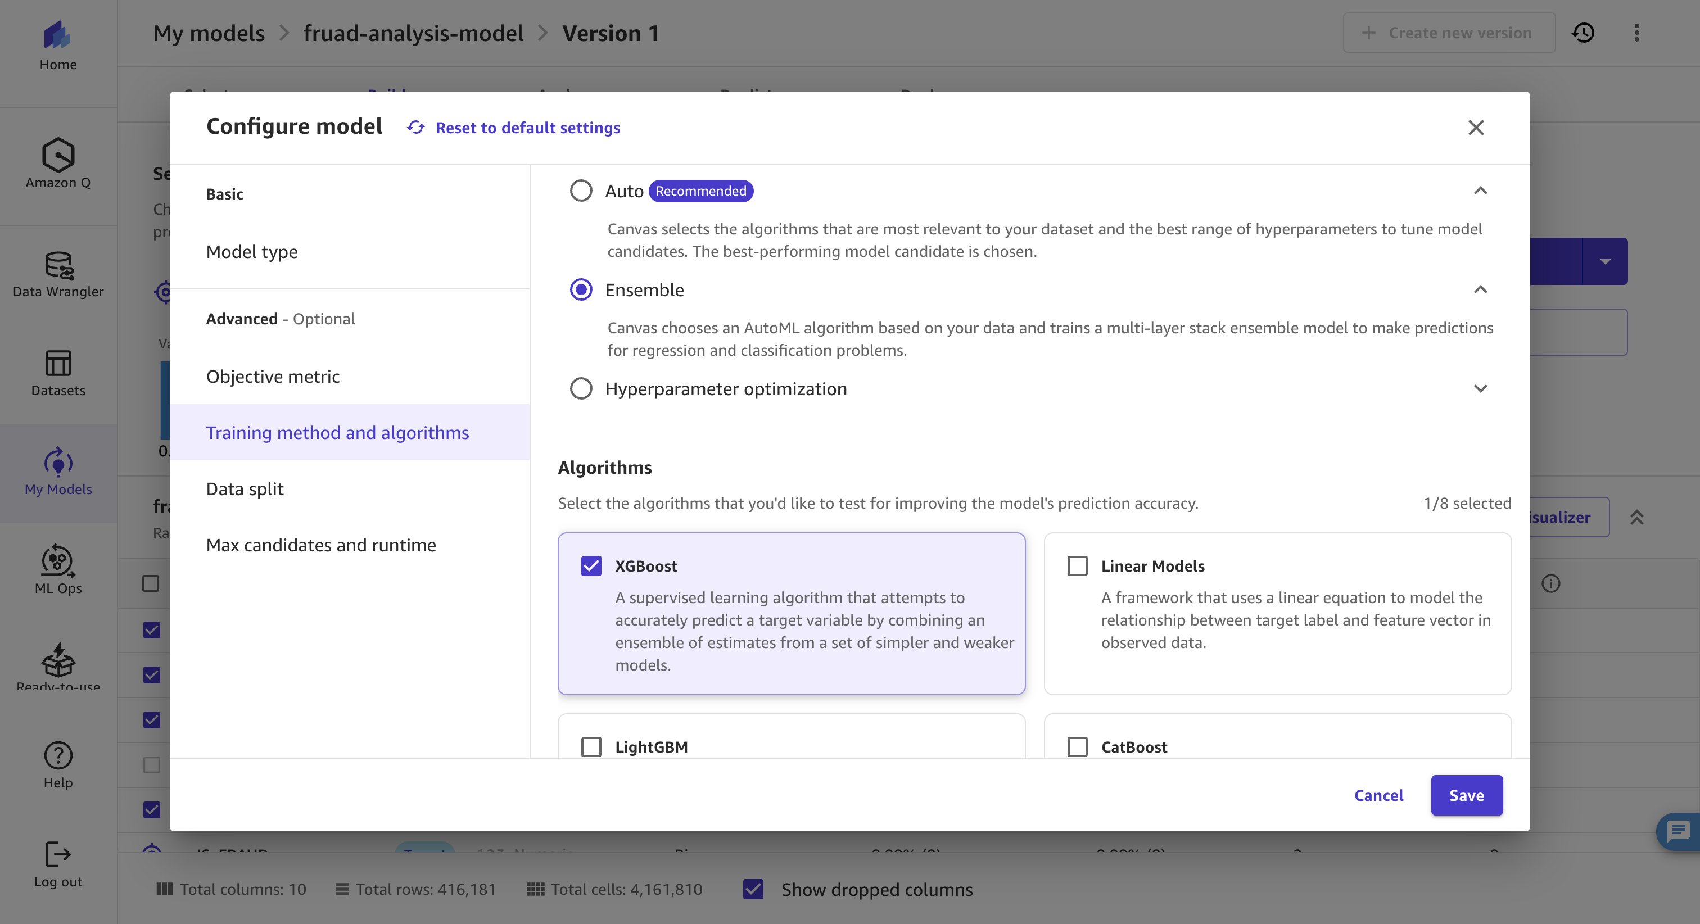
Task: Click the Linear Models card description
Action: pyautogui.click(x=1295, y=620)
